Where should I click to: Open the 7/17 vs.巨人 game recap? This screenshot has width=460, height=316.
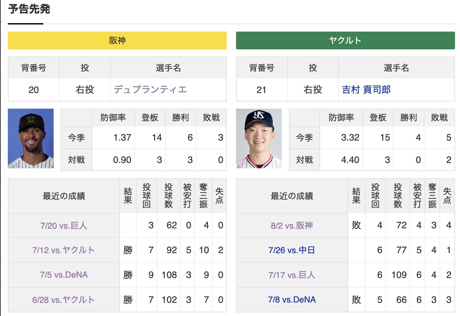coord(291,275)
